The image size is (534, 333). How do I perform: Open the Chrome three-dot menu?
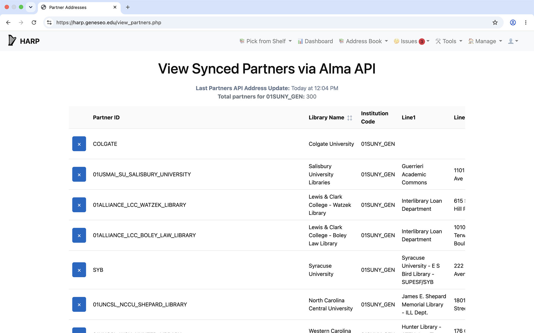[x=526, y=22]
